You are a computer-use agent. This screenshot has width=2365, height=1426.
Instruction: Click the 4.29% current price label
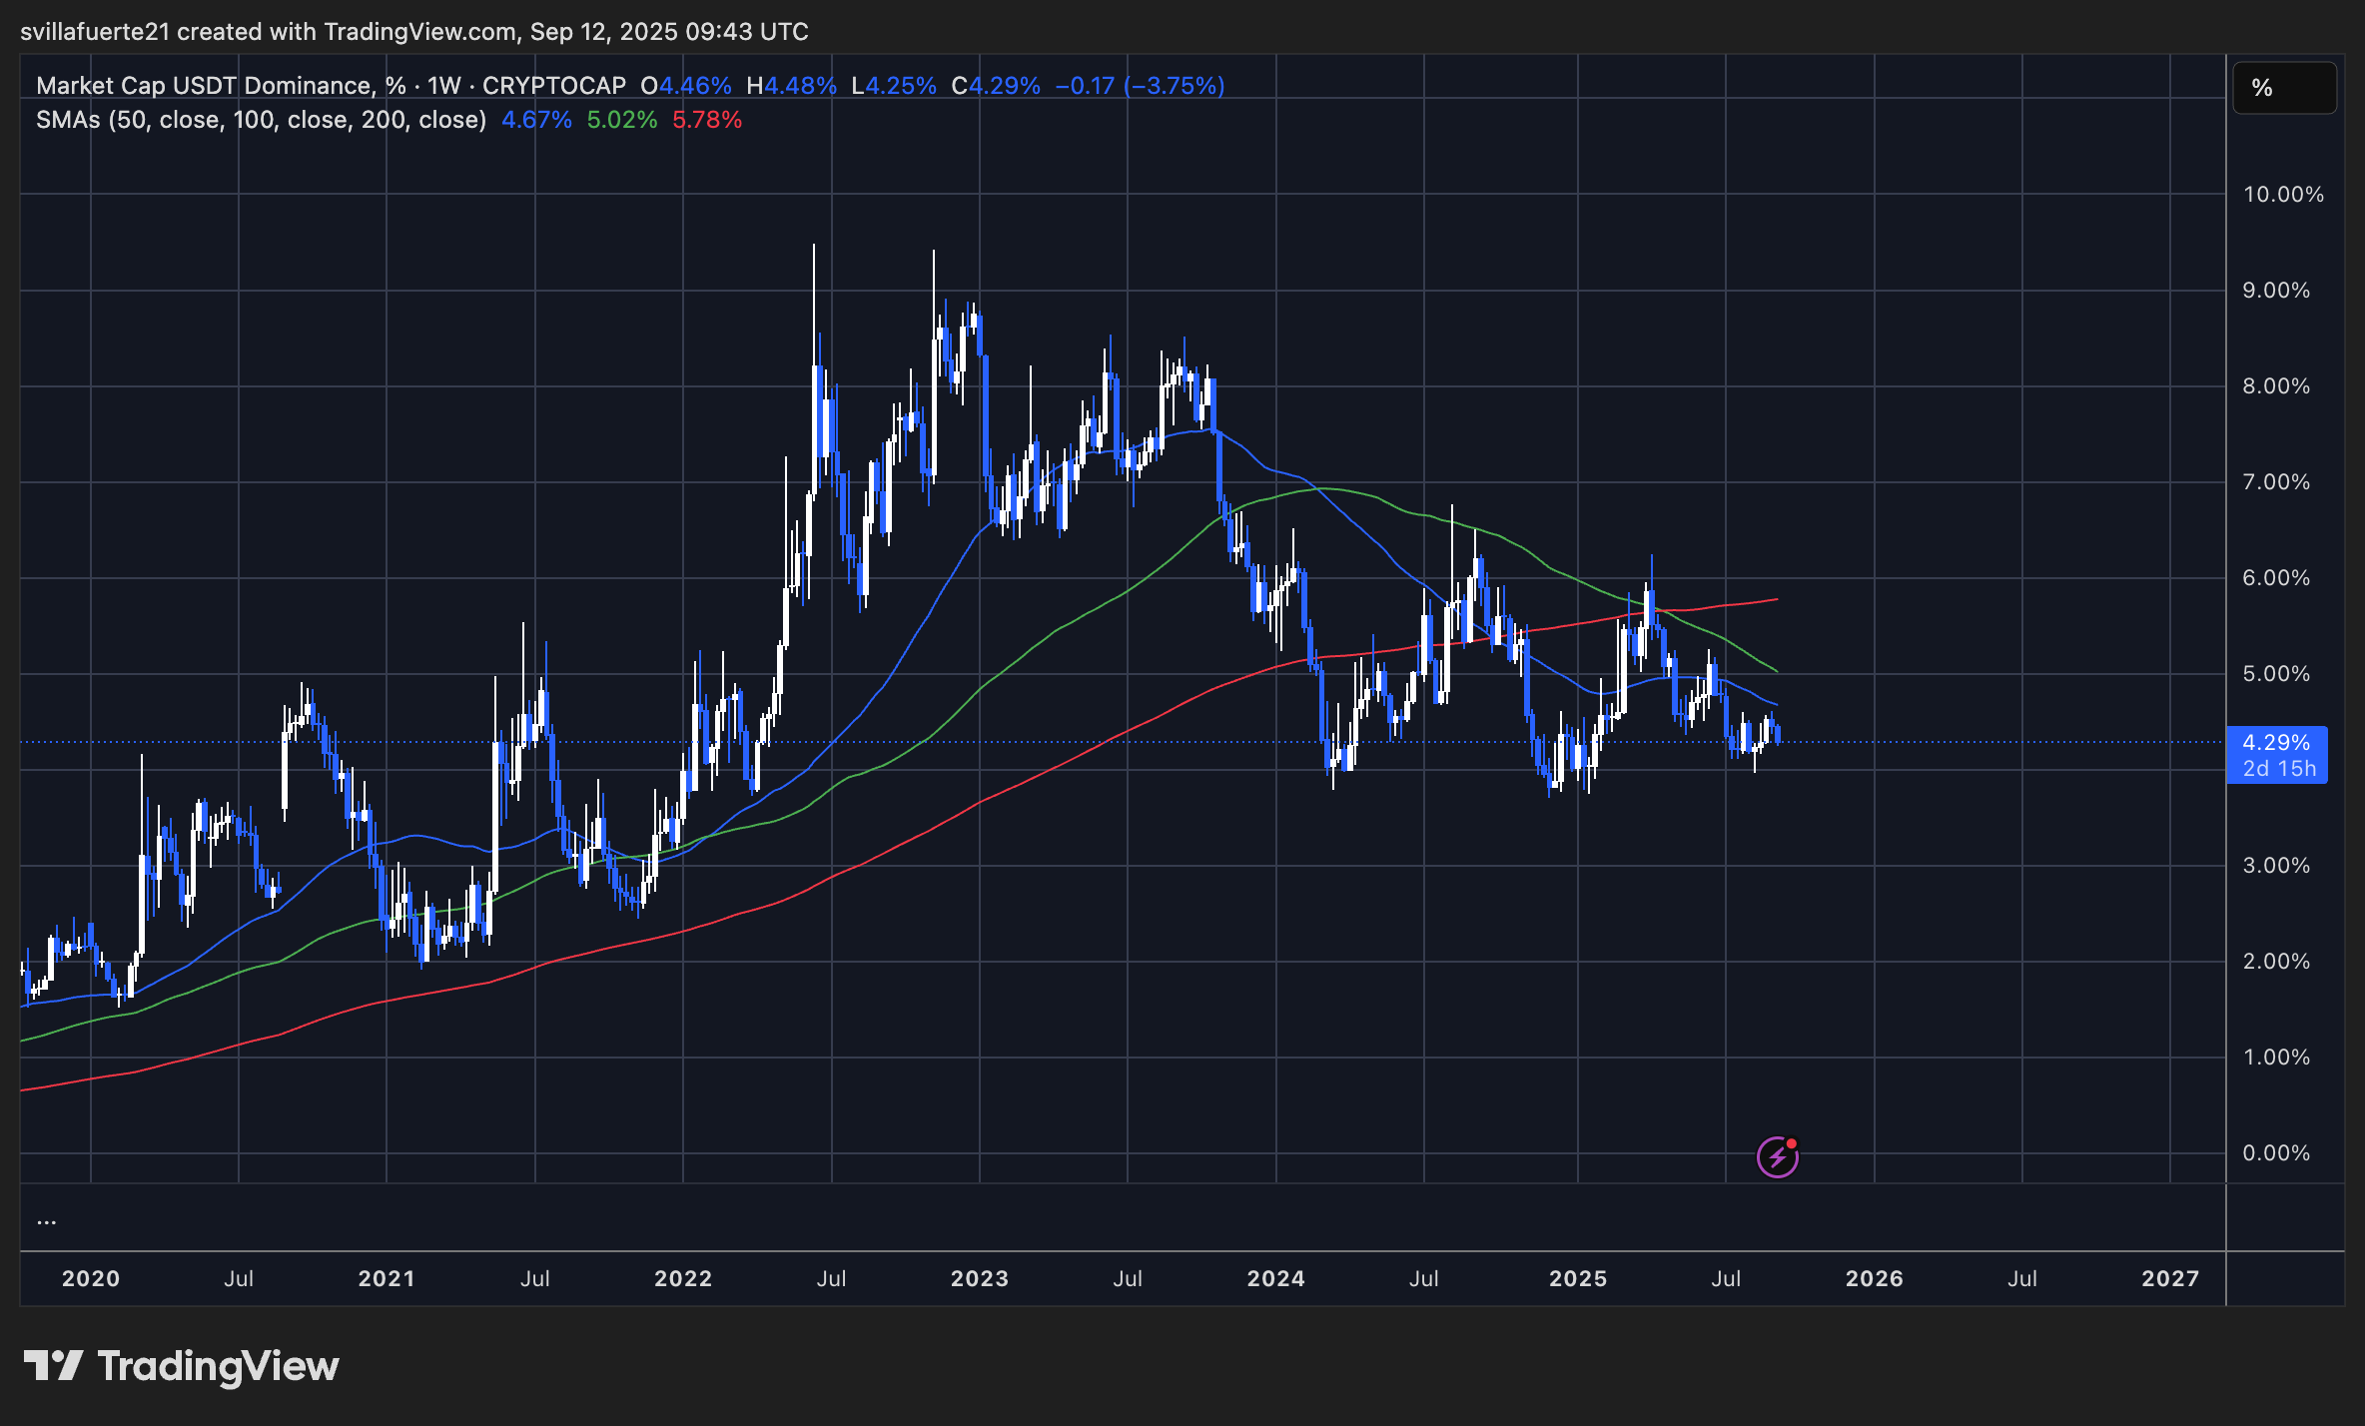(2278, 742)
